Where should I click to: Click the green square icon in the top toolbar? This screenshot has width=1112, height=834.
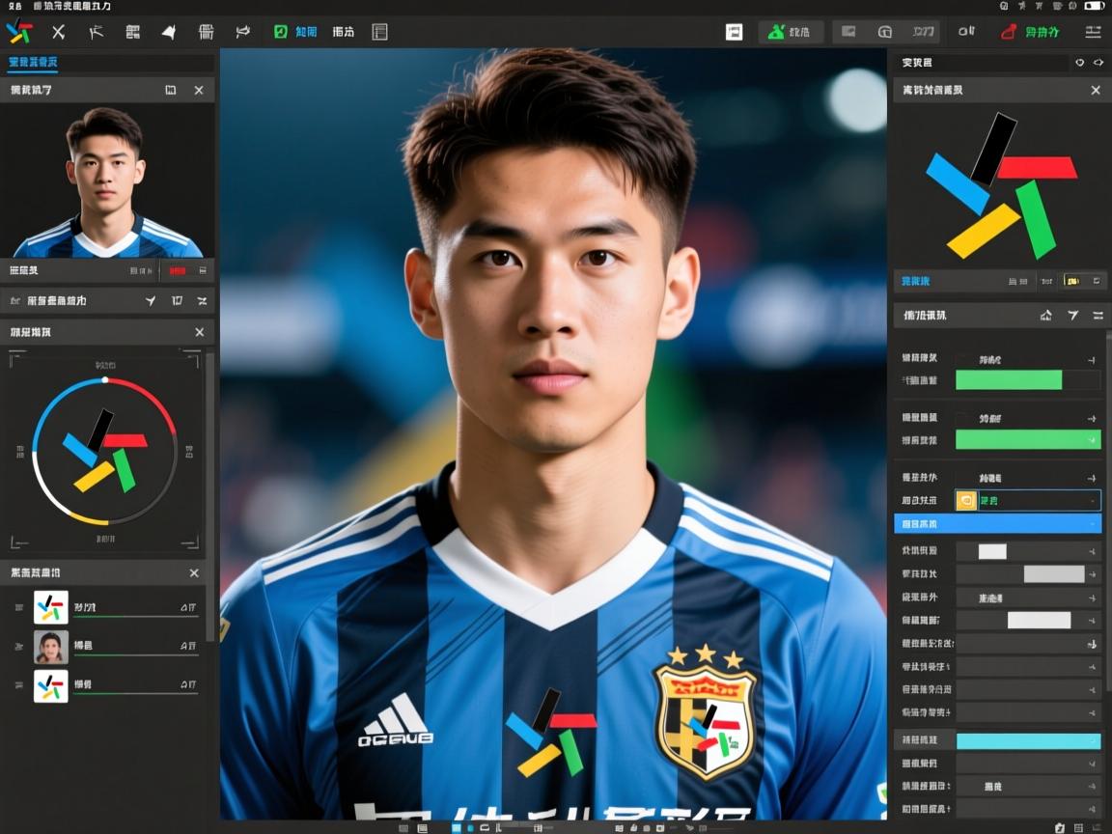281,32
